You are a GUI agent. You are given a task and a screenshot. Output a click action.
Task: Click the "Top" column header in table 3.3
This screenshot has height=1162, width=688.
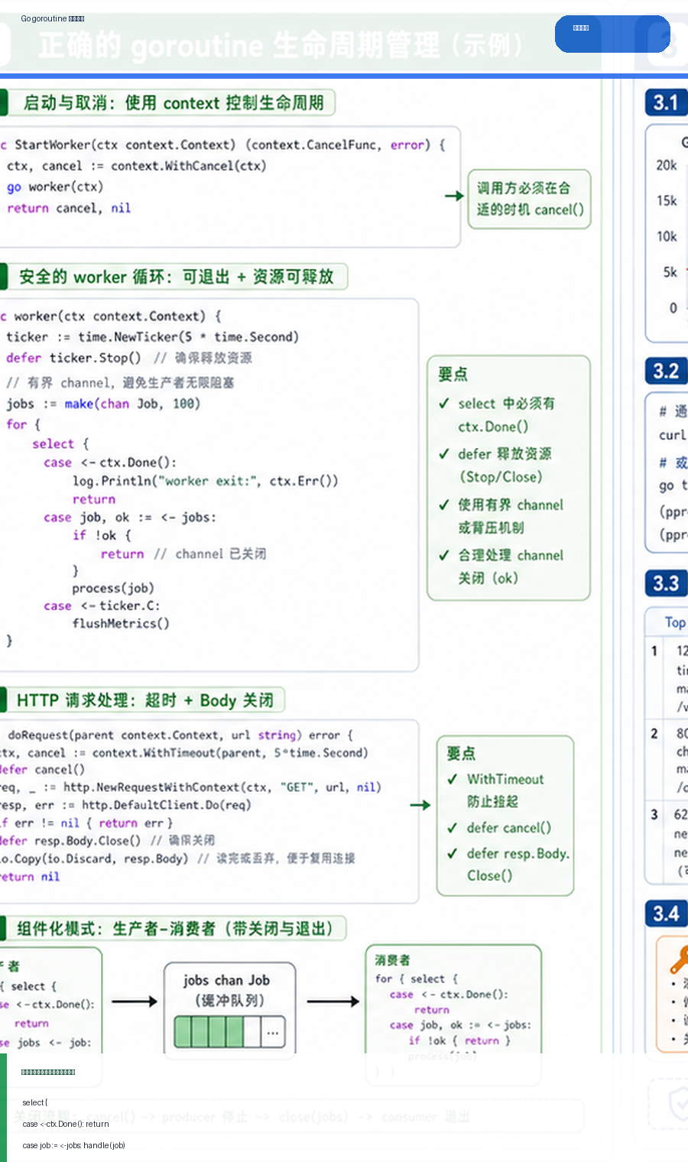coord(675,622)
